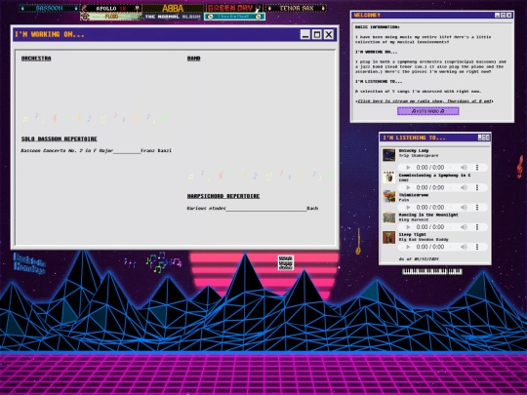Mute the Thimbledrome audio player
The width and height of the screenshot is (527, 395).
(x=464, y=207)
